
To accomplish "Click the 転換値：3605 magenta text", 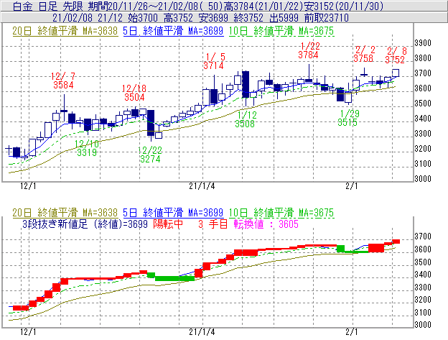I will [x=266, y=224].
